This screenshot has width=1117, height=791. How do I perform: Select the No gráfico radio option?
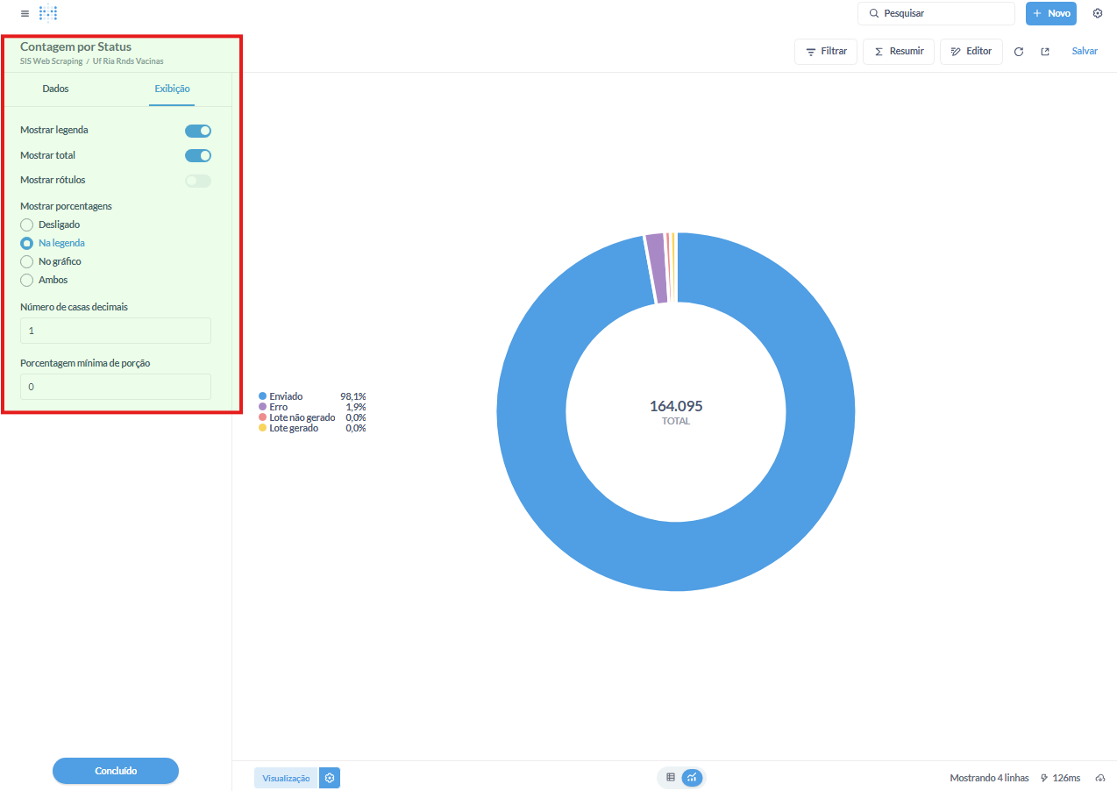27,261
